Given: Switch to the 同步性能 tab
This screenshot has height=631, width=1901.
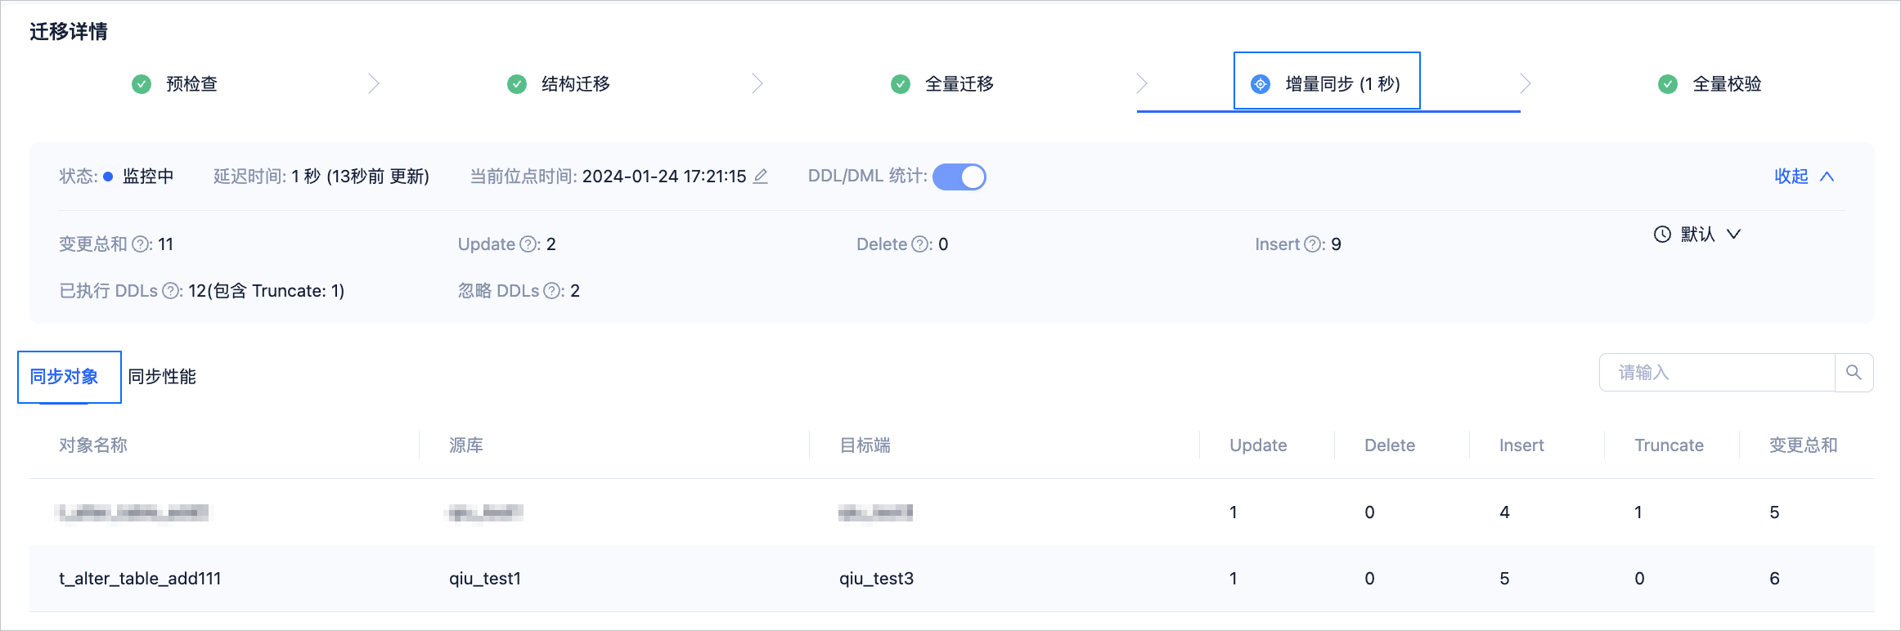Looking at the screenshot, I should 162,377.
